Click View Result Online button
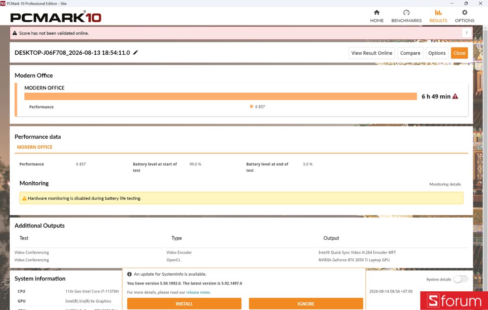This screenshot has height=310, width=488. (x=372, y=53)
